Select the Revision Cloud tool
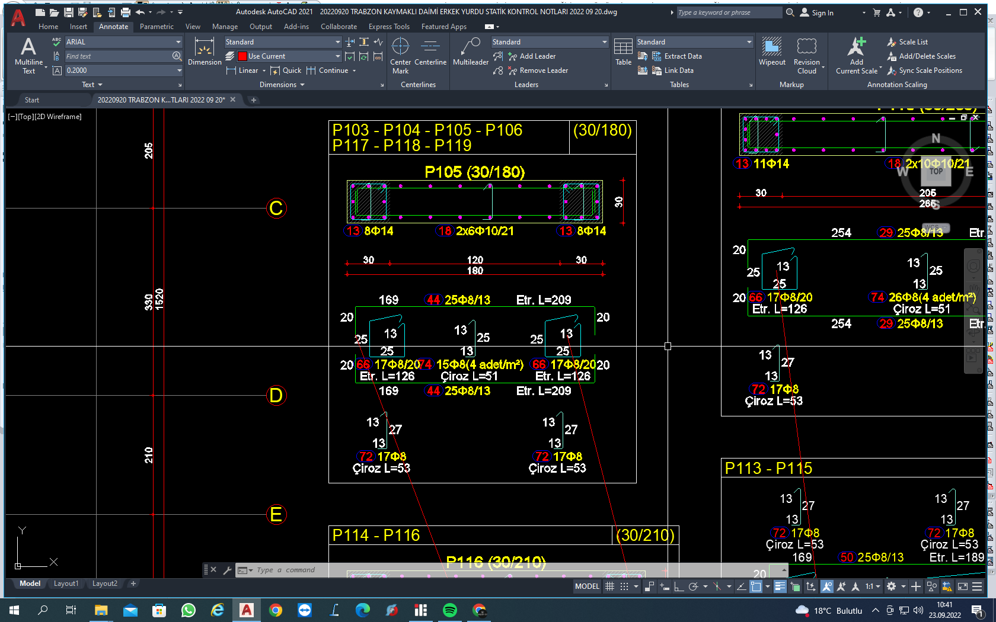This screenshot has width=996, height=622. coord(807,55)
